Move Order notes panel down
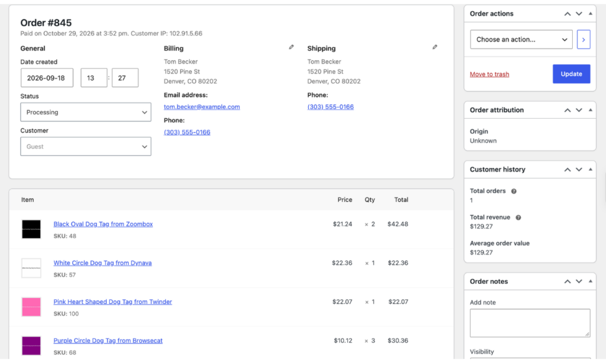This screenshot has width=606, height=363. (x=579, y=281)
